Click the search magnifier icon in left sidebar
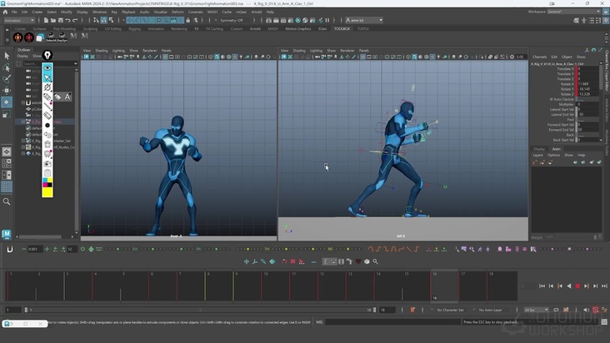 [7, 201]
